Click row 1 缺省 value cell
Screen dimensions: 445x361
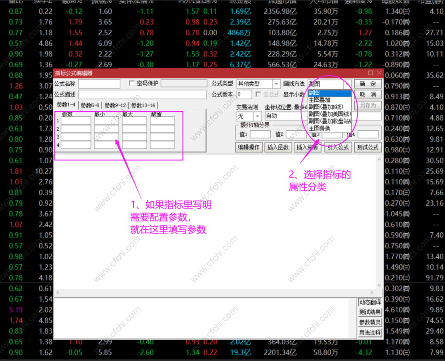pyautogui.click(x=162, y=121)
